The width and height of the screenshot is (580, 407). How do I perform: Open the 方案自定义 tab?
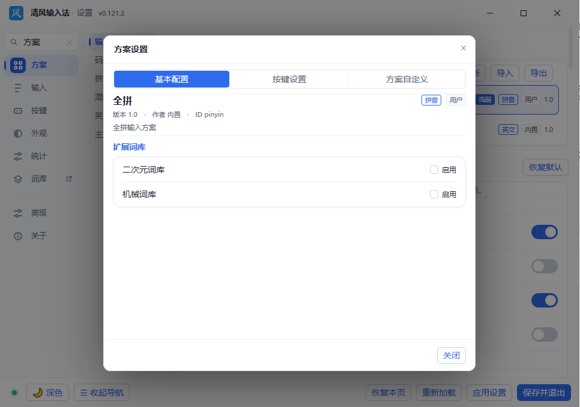coord(406,79)
